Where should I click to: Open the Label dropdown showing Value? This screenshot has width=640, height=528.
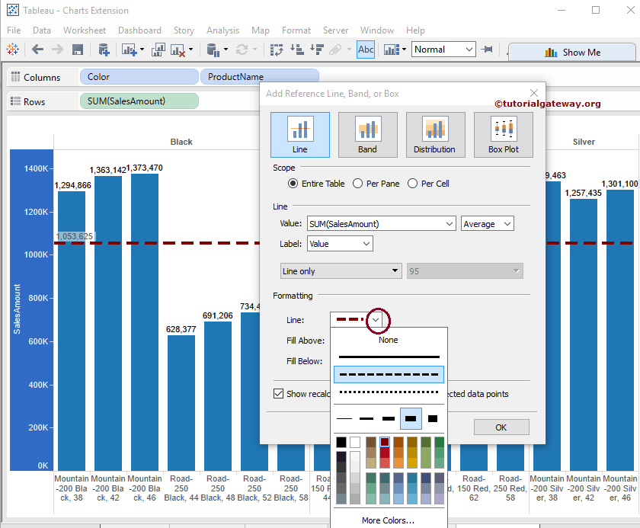340,242
